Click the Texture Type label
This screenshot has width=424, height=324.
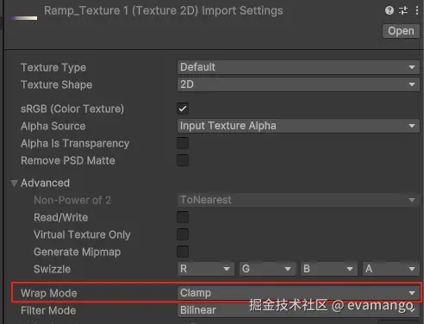53,67
